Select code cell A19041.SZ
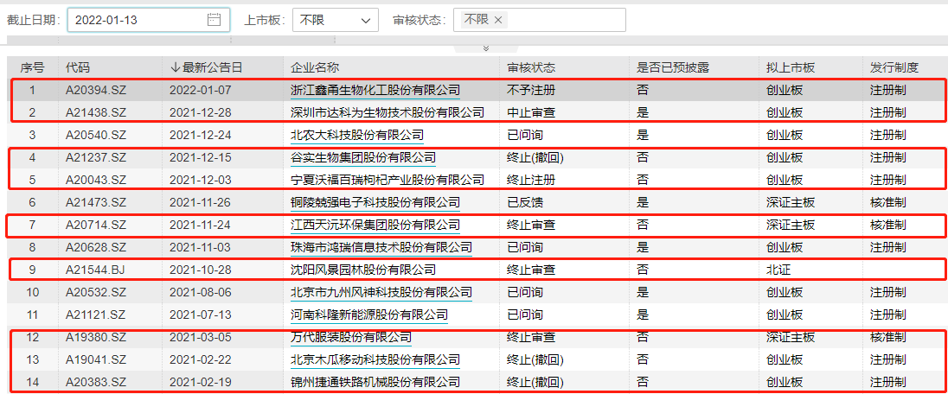 (95, 359)
